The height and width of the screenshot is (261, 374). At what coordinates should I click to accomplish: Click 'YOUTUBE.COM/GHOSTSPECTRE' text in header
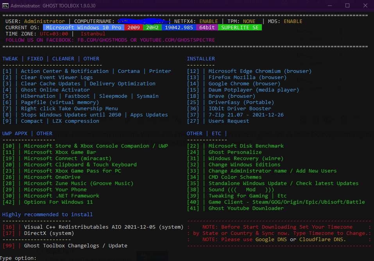pos(177,40)
